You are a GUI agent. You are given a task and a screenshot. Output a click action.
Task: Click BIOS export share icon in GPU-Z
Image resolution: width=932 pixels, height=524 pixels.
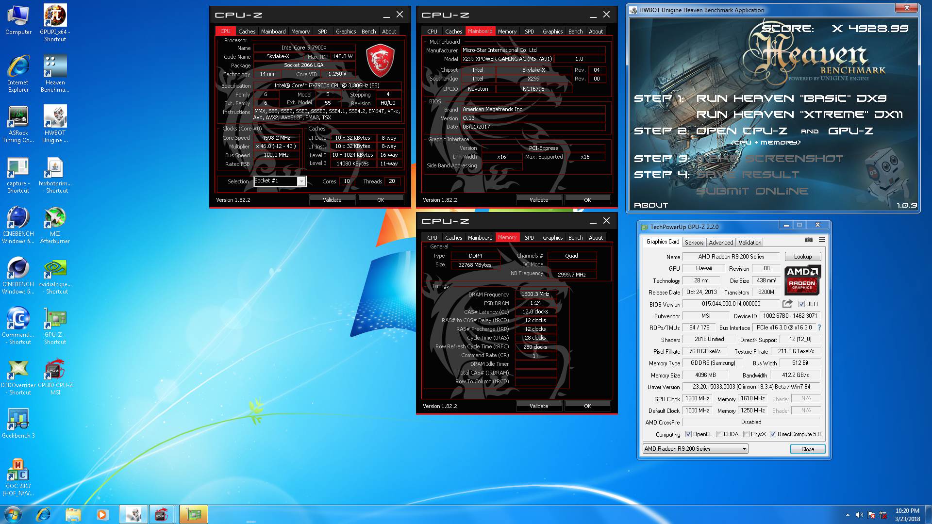coord(787,304)
